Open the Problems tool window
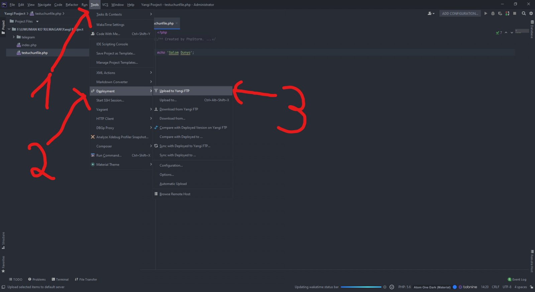Screen dimensions: 535x292 pyautogui.click(x=37, y=279)
